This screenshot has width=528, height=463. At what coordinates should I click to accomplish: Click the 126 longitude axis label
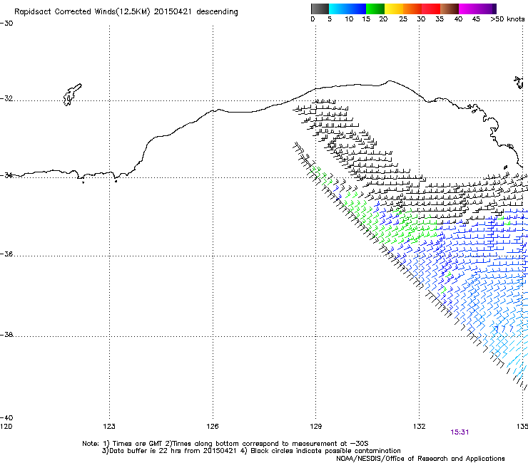pyautogui.click(x=213, y=427)
